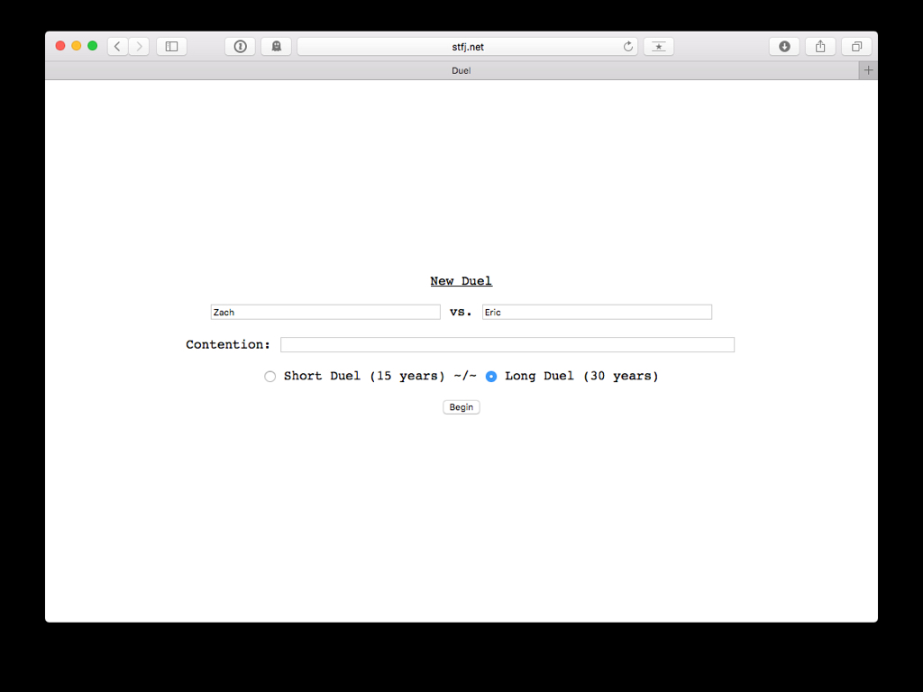
Task: Select the Short Duel (15 years) option
Action: click(x=270, y=377)
